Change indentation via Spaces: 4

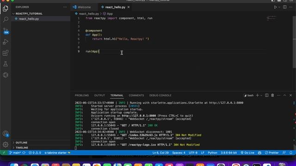[179, 153]
